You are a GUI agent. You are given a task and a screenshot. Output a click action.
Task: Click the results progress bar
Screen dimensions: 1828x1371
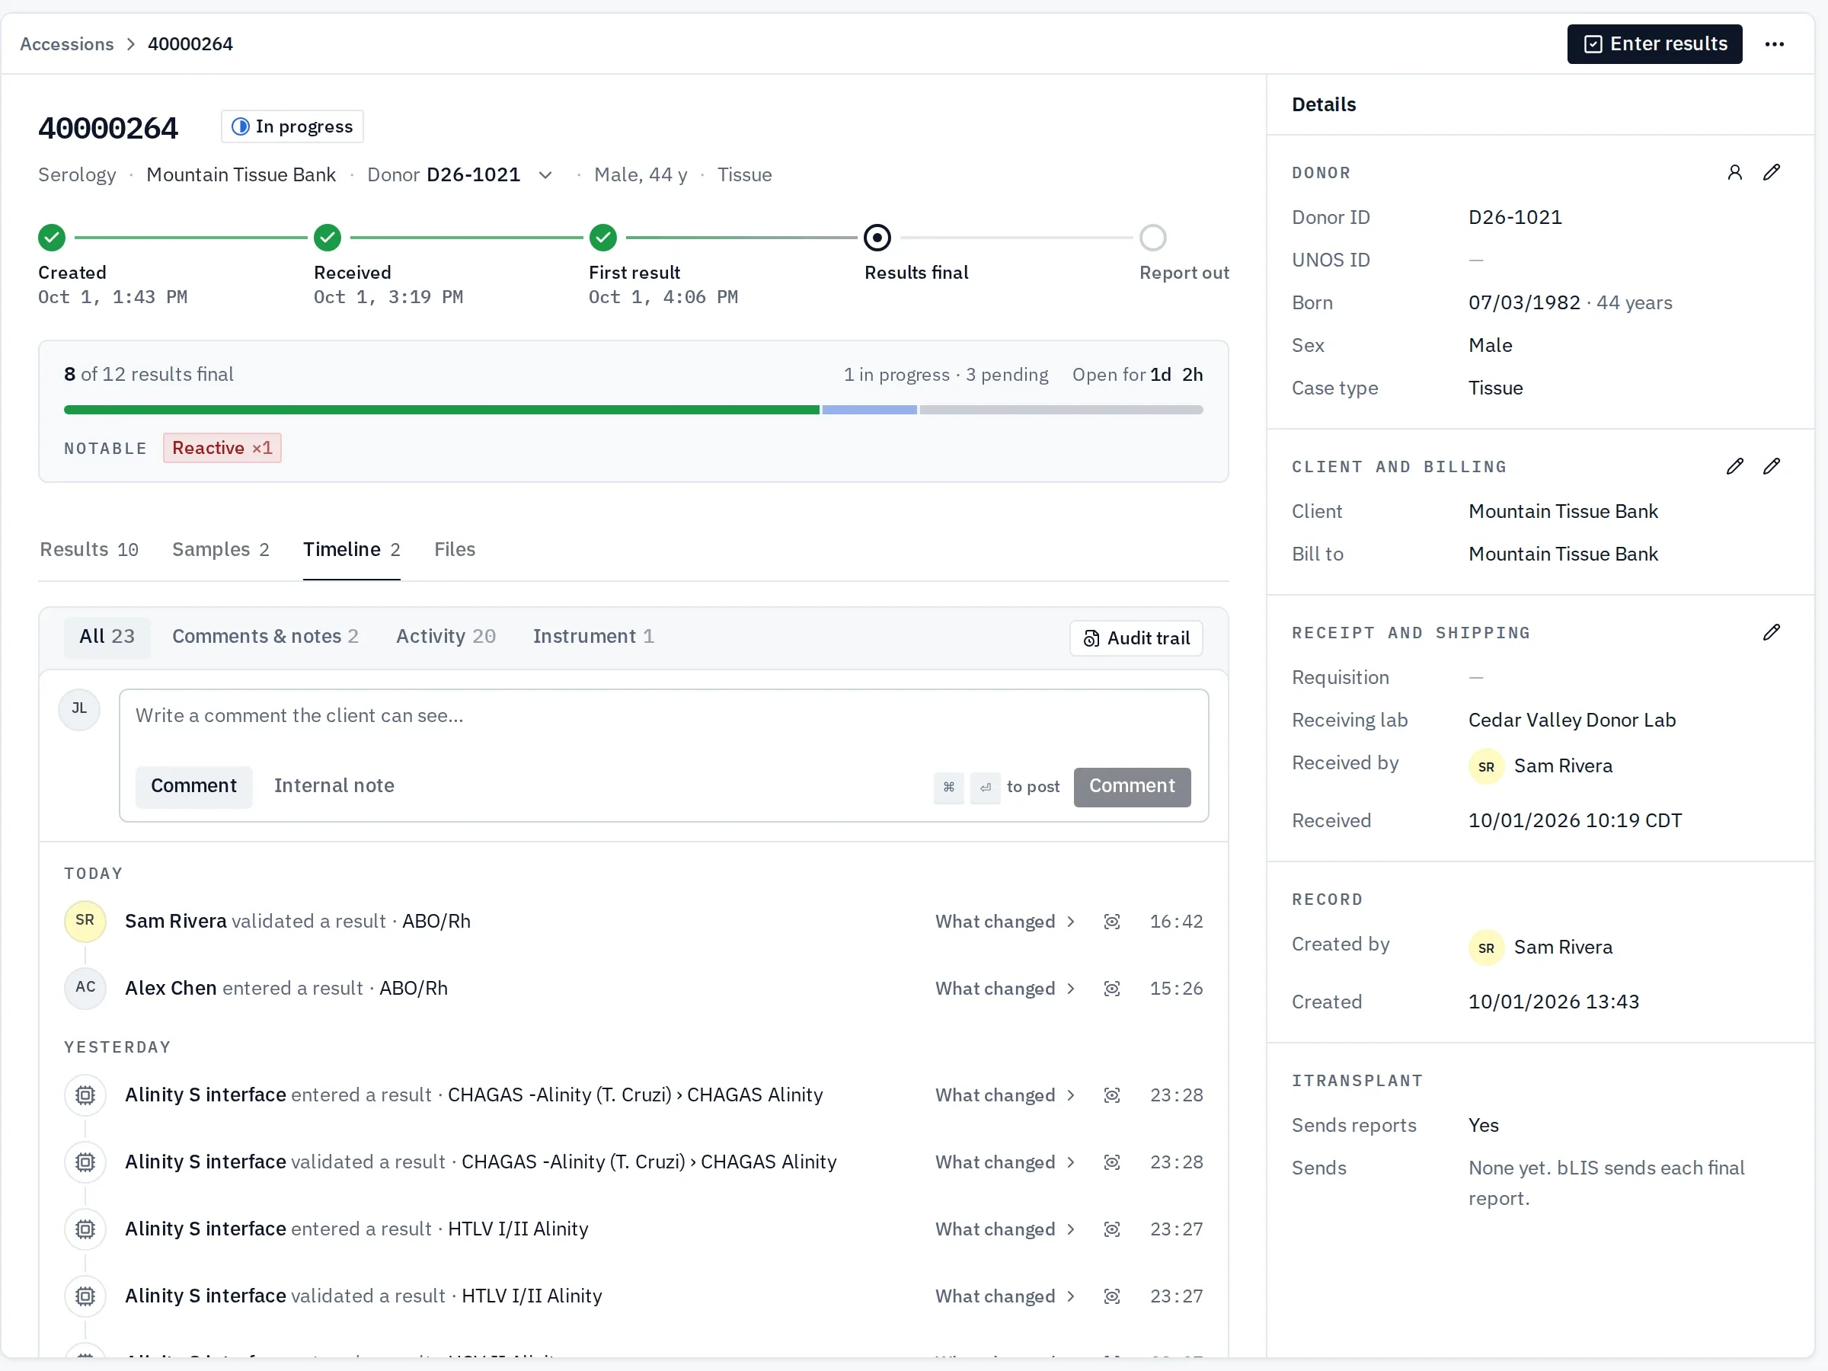(x=633, y=410)
